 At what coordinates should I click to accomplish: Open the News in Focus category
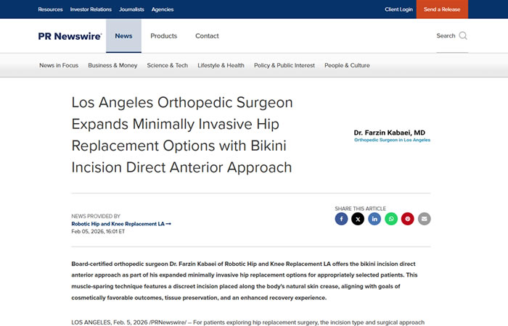(59, 65)
